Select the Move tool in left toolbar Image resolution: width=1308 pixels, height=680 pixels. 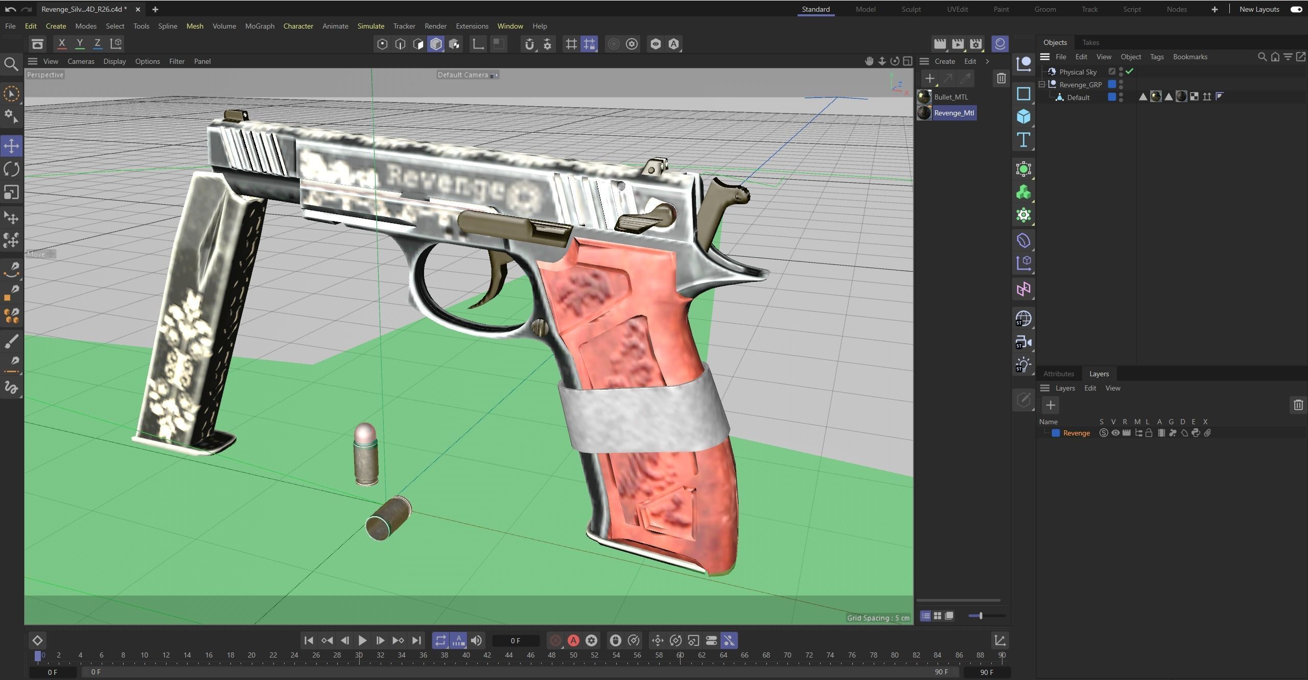click(11, 146)
